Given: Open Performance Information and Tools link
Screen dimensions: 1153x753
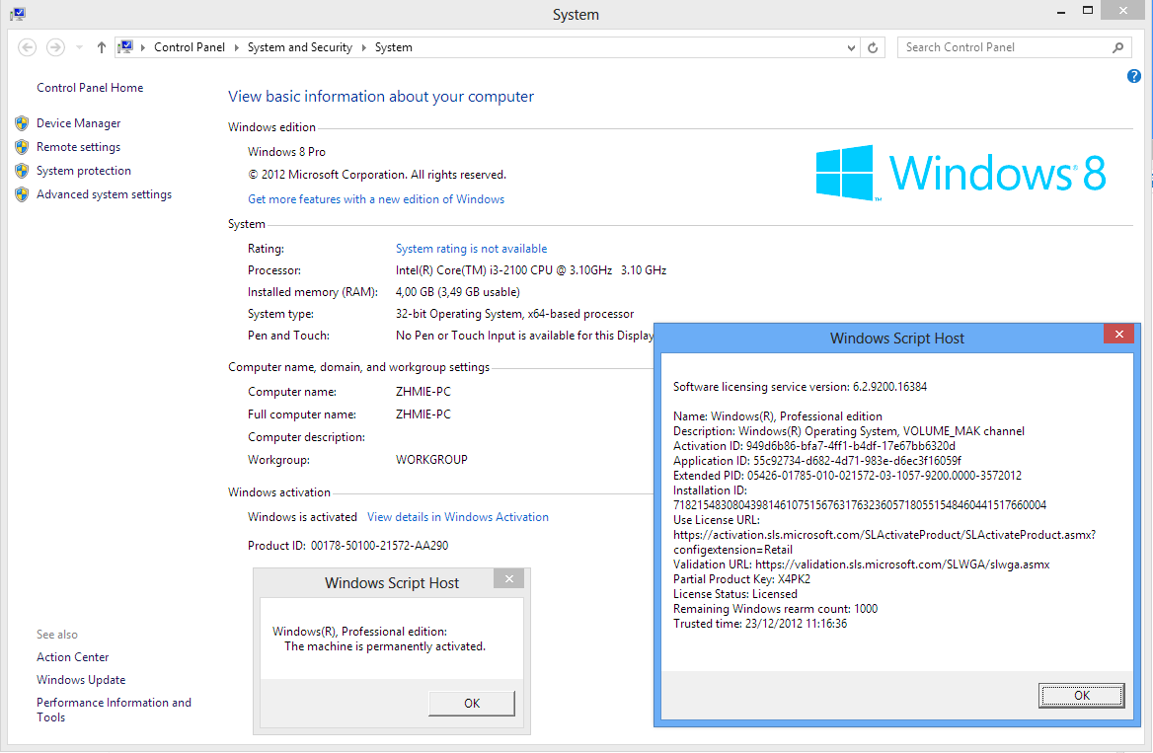Looking at the screenshot, I should click(x=114, y=710).
